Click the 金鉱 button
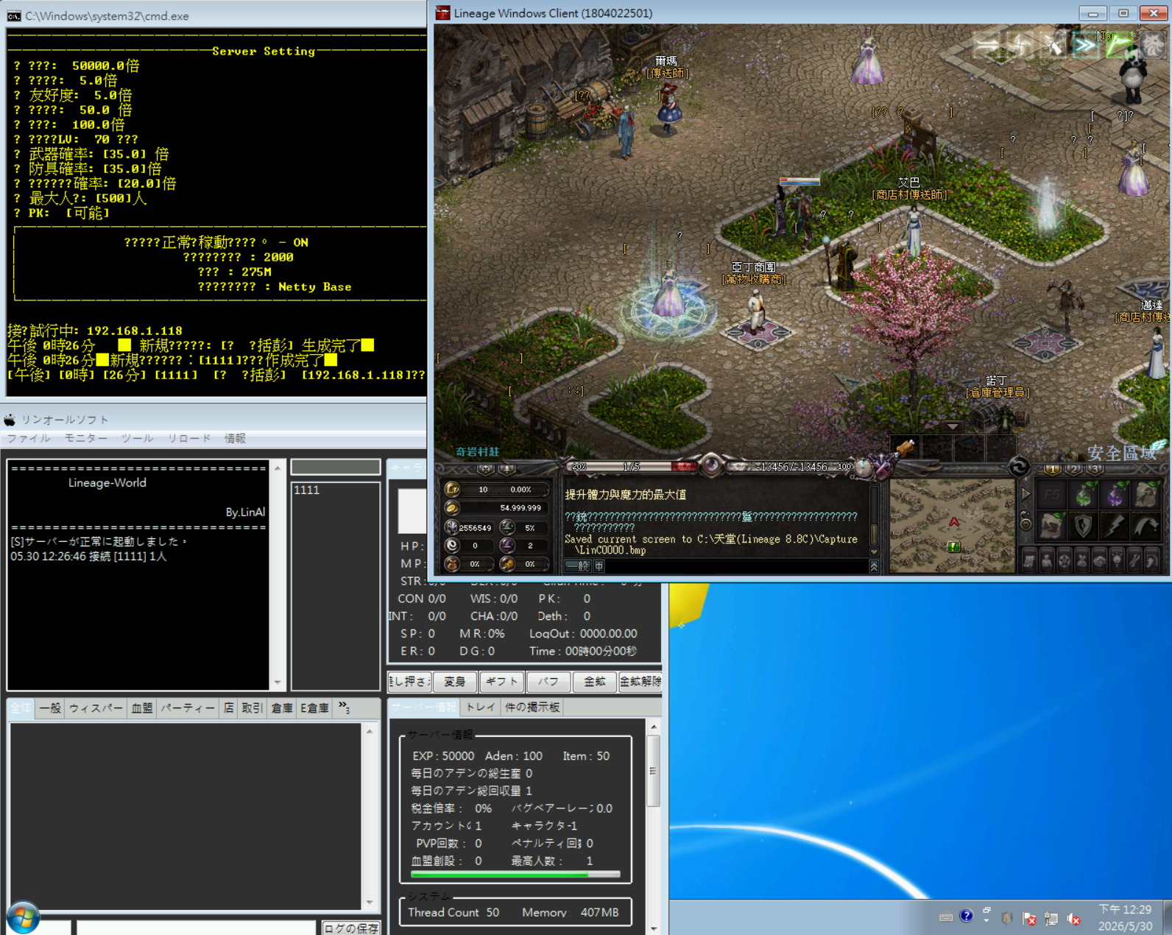The width and height of the screenshot is (1172, 935). click(x=595, y=682)
